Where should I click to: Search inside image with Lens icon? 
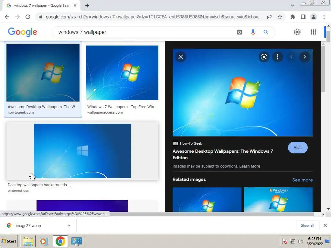click(264, 57)
